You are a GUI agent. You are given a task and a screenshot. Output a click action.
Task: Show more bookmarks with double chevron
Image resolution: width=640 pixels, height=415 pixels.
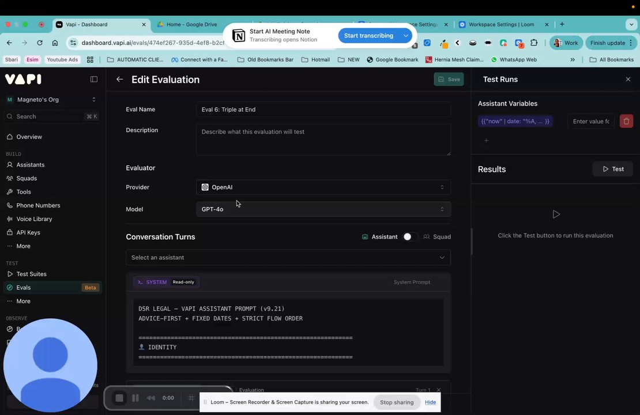(x=573, y=59)
